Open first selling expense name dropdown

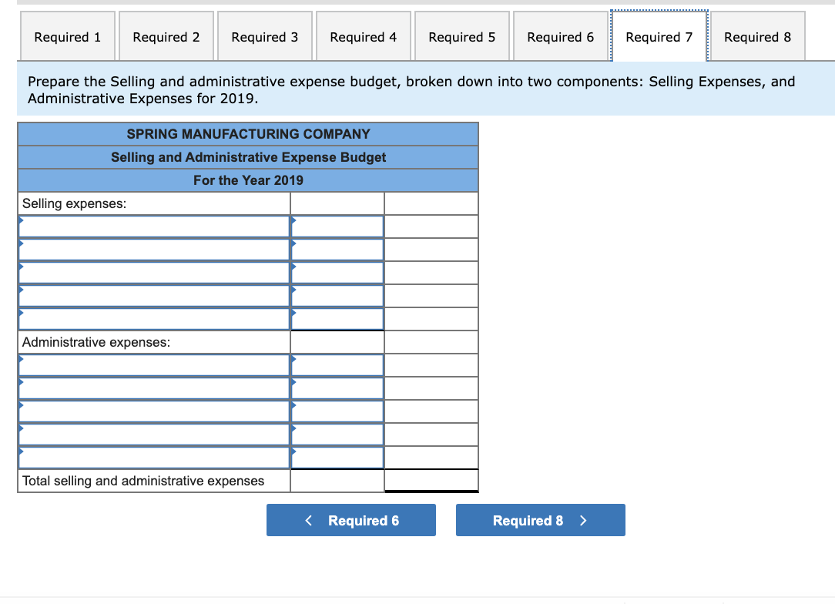[x=154, y=226]
